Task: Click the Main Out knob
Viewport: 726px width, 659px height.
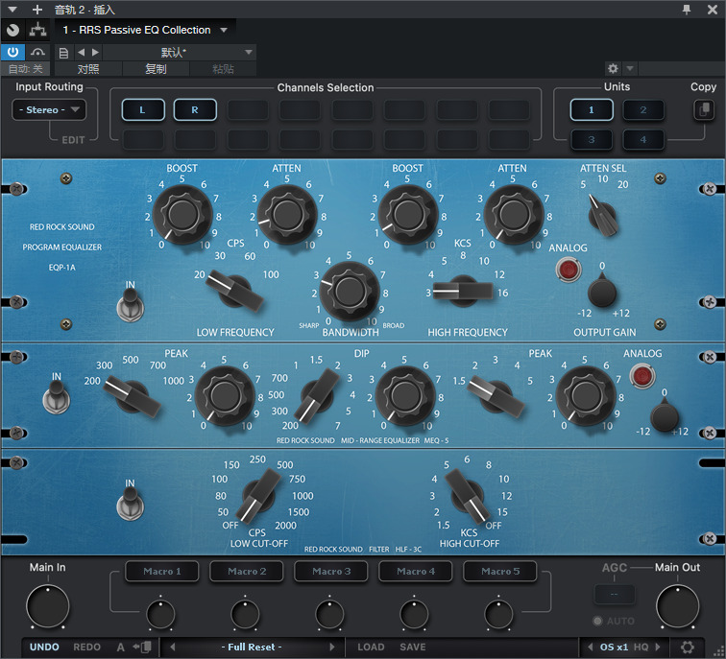Action: pos(677,606)
